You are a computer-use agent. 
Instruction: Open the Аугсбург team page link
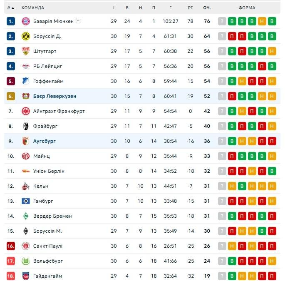point(44,141)
